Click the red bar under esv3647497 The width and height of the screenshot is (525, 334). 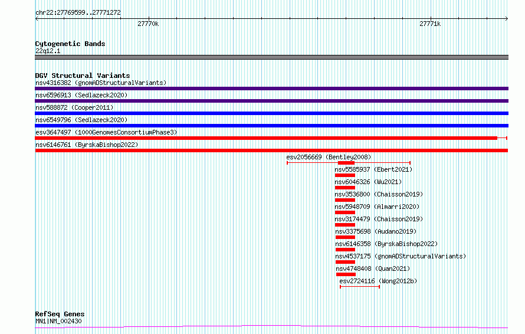point(266,138)
